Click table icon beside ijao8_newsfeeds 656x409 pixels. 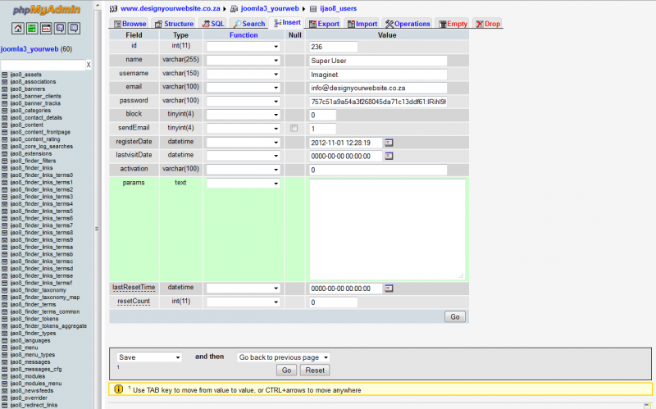pos(5,391)
